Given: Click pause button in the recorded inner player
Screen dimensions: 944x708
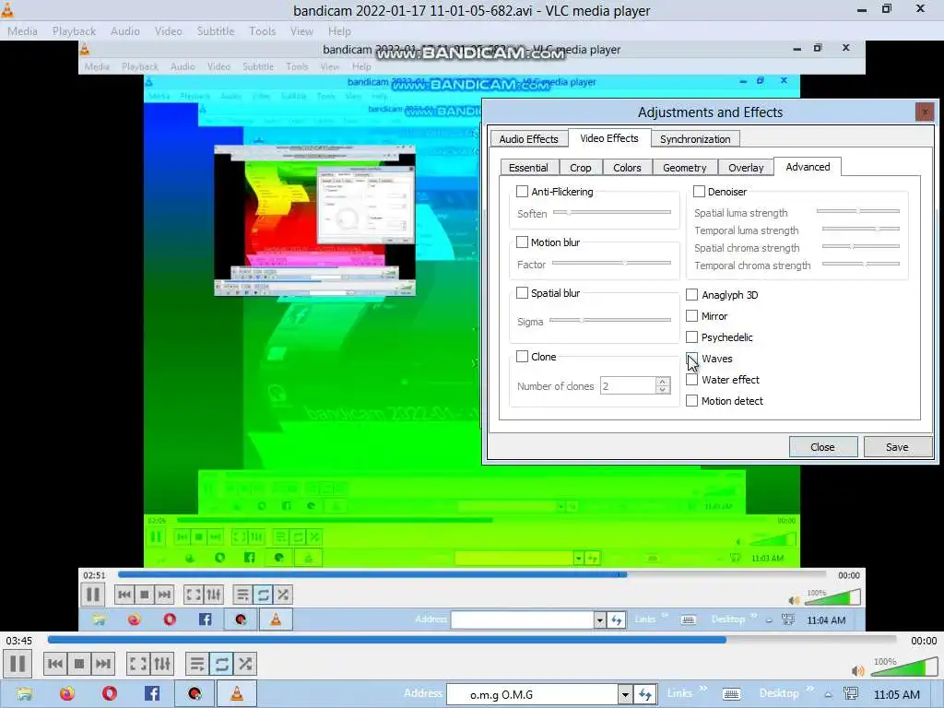Looking at the screenshot, I should pos(93,595).
